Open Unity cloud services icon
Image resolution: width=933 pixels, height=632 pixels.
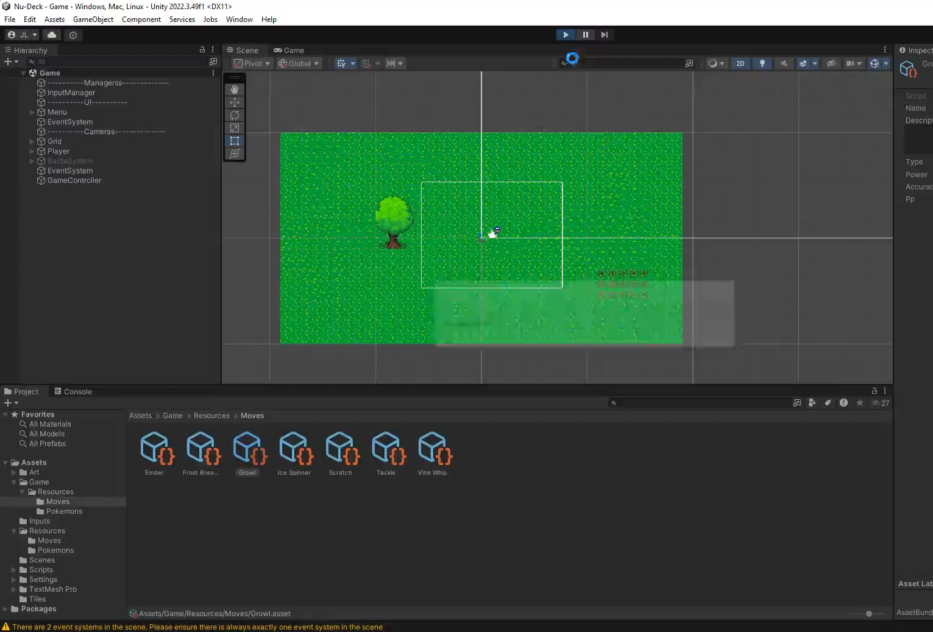(52, 35)
